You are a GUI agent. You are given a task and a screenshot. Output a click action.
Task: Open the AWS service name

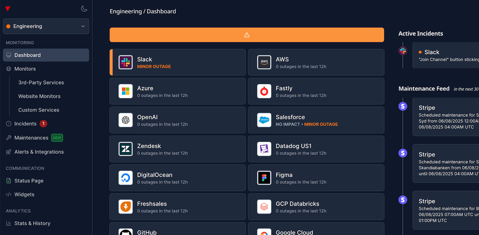[x=282, y=59]
